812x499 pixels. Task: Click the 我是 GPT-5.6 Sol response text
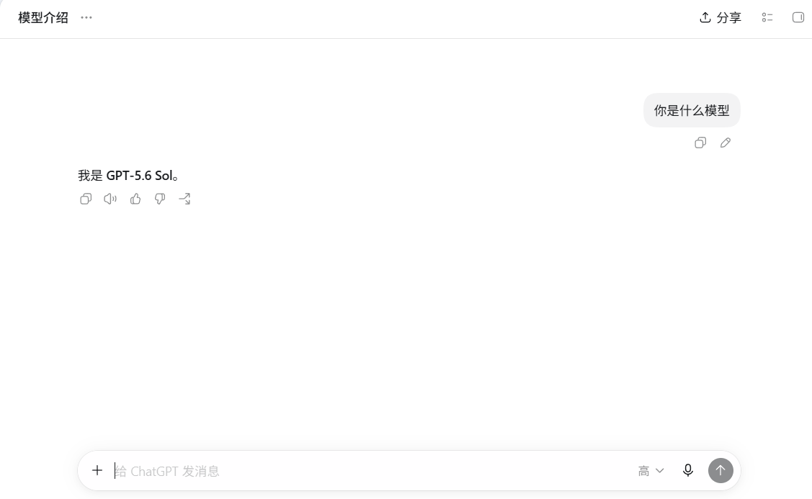[128, 176]
